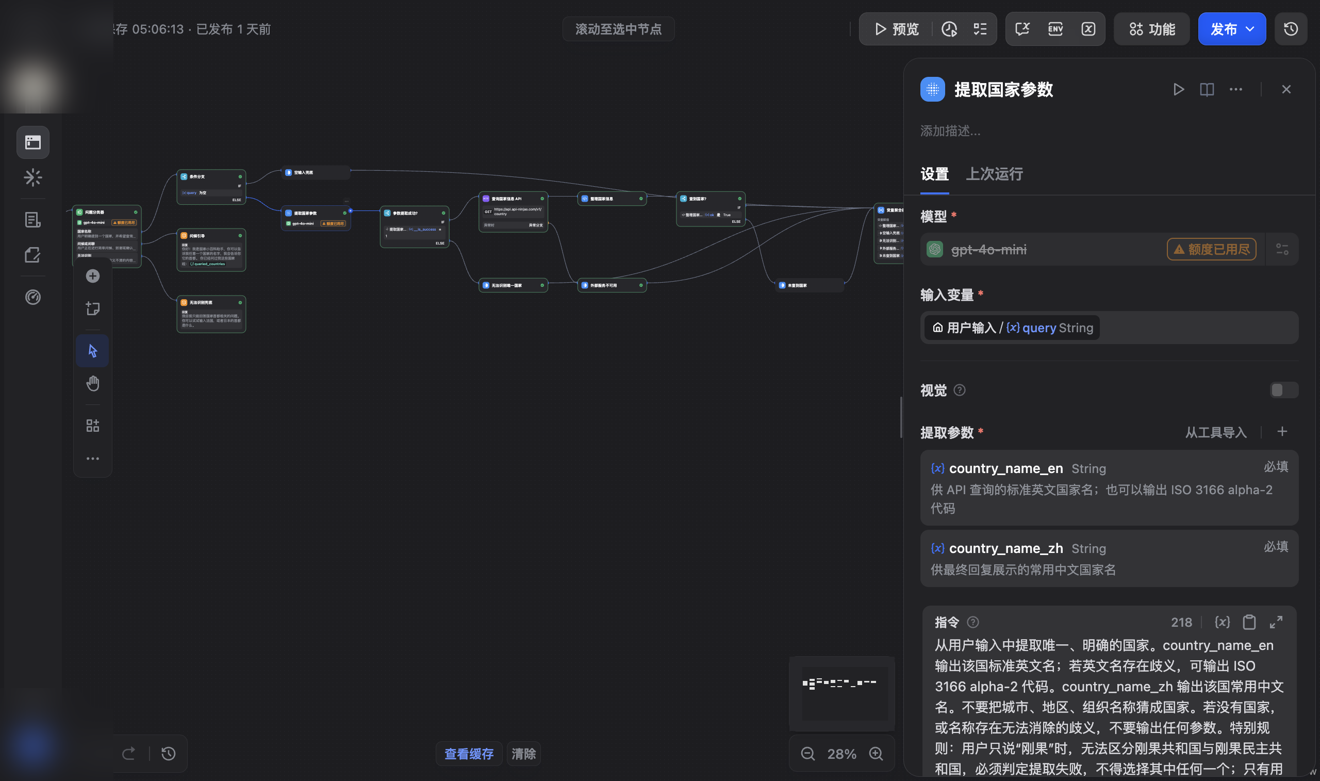The width and height of the screenshot is (1320, 781).
Task: Open the 功能 features button
Action: pos(1152,29)
